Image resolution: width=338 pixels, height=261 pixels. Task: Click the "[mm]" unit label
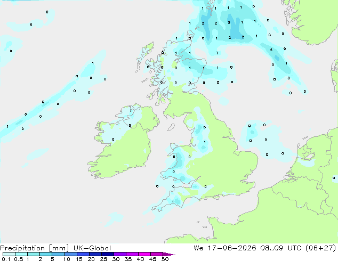coord(59,248)
